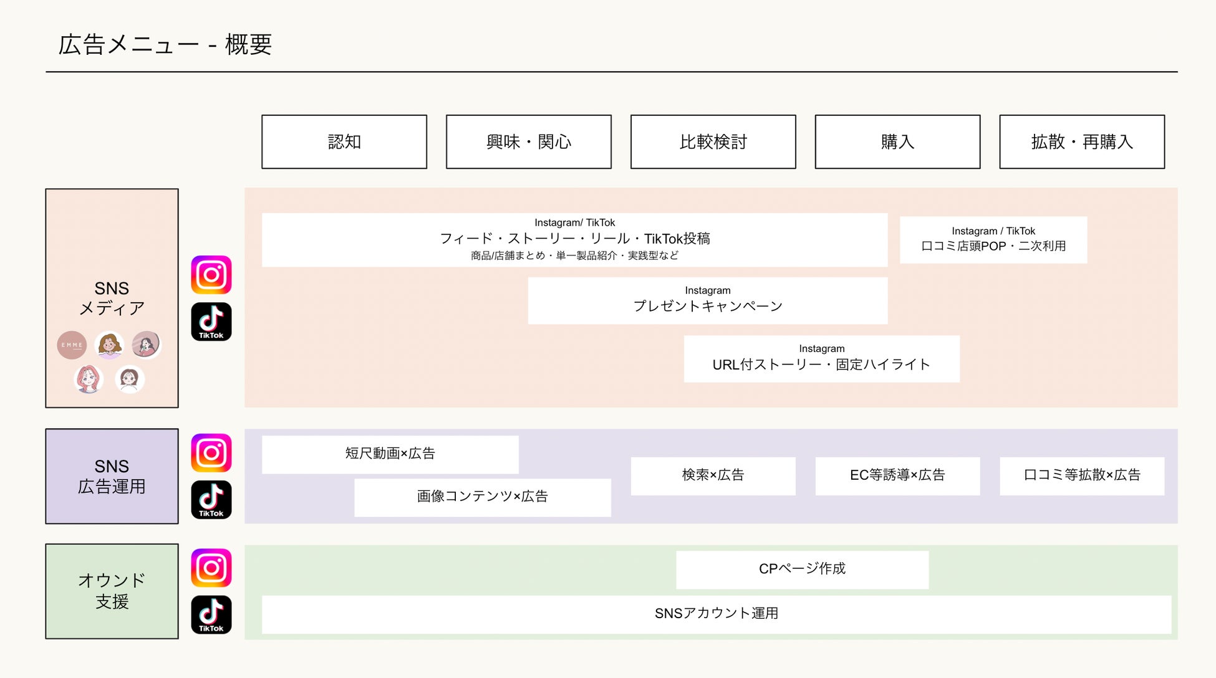Click TikTok icon beside SNS広告運用
Image resolution: width=1216 pixels, height=678 pixels.
[211, 500]
